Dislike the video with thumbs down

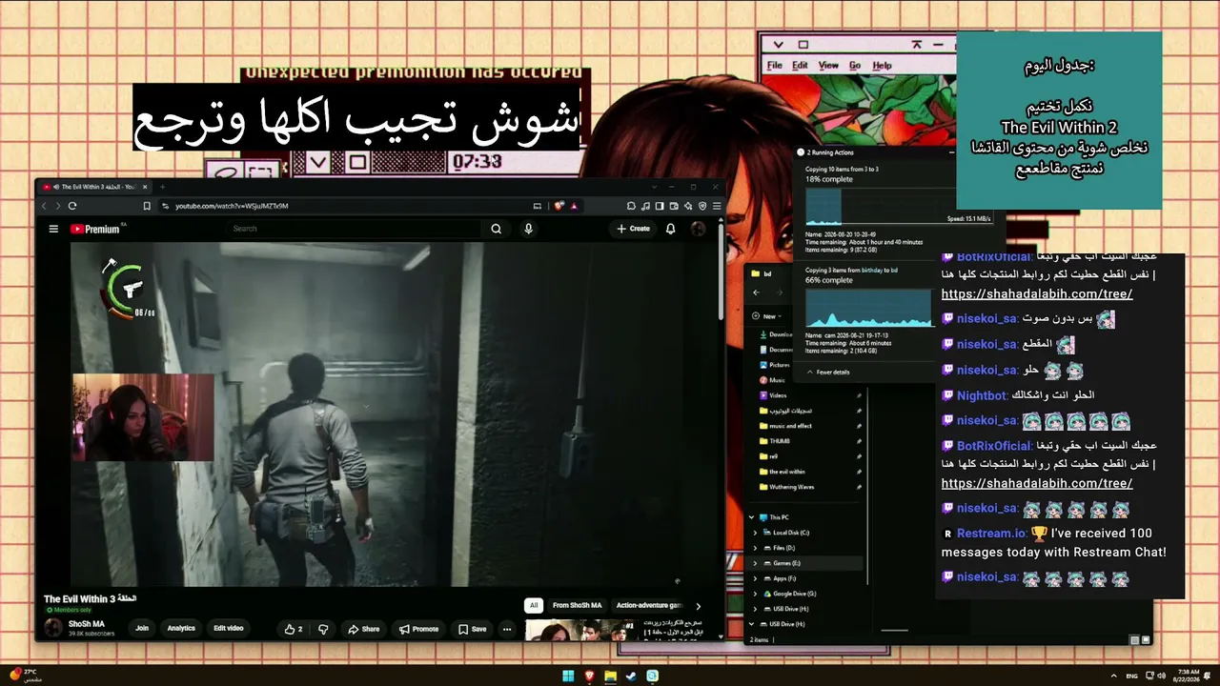[x=323, y=629]
